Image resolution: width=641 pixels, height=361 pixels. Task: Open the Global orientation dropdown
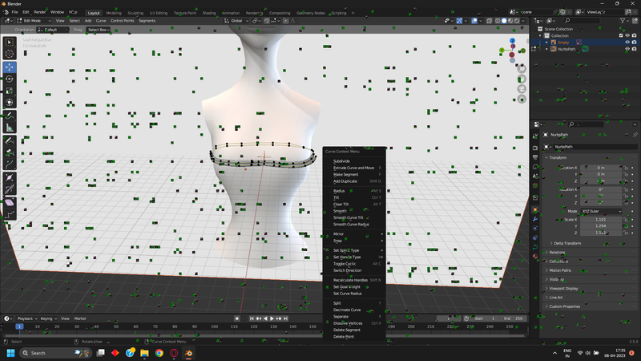(236, 21)
